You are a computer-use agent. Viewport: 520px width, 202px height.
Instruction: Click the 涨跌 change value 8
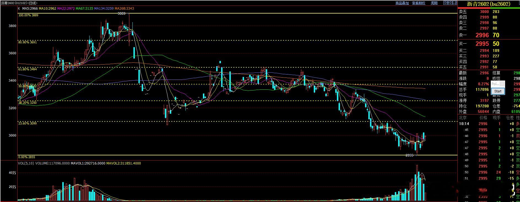[487, 78]
